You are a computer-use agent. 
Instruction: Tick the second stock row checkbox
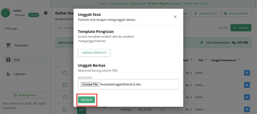(x=65, y=85)
